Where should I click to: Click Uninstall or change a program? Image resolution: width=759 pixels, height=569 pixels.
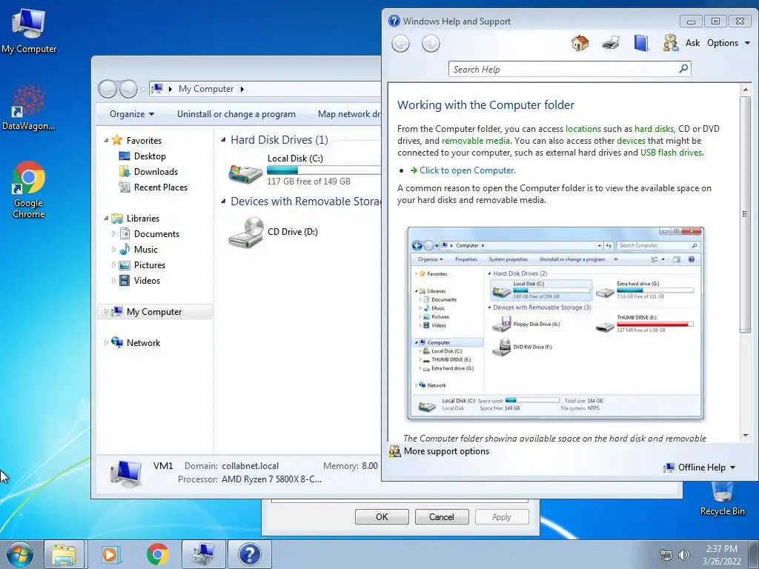pyautogui.click(x=236, y=114)
